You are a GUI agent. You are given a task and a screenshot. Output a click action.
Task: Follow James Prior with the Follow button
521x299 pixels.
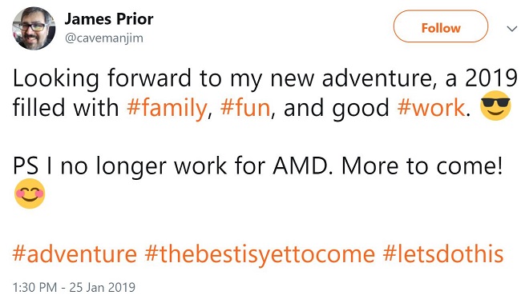[441, 26]
